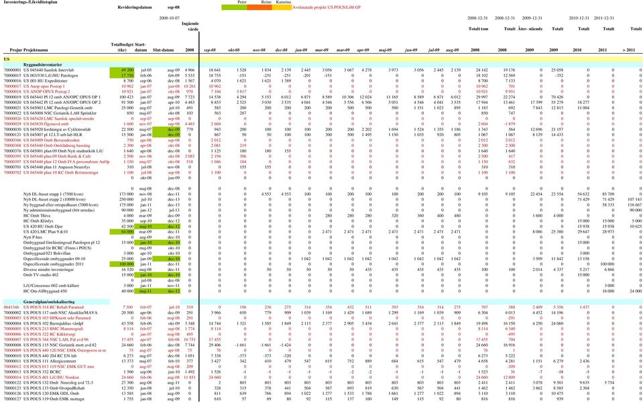Click the green legend swatch under Peter
Image resolution: width=643 pixels, height=403 pixels.
(x=234, y=7)
